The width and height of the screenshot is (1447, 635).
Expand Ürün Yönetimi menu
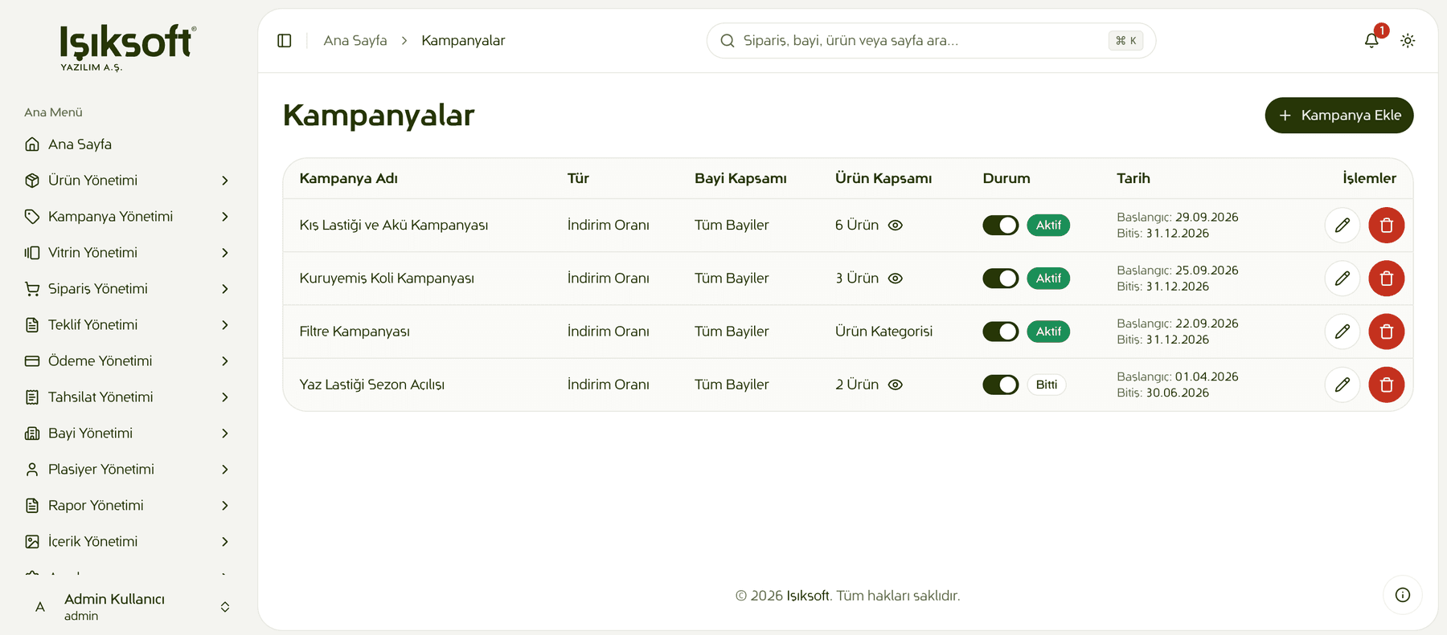pos(128,180)
